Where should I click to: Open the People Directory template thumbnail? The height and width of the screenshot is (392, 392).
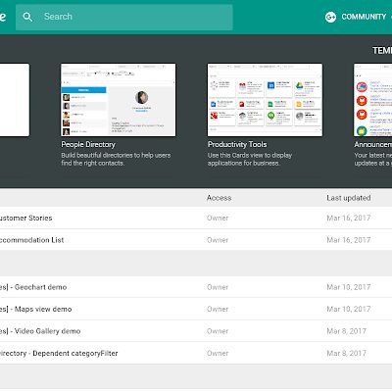pyautogui.click(x=119, y=100)
